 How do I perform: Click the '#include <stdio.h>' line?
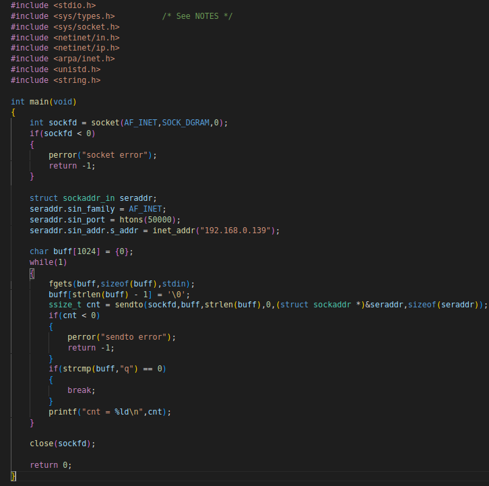53,5
